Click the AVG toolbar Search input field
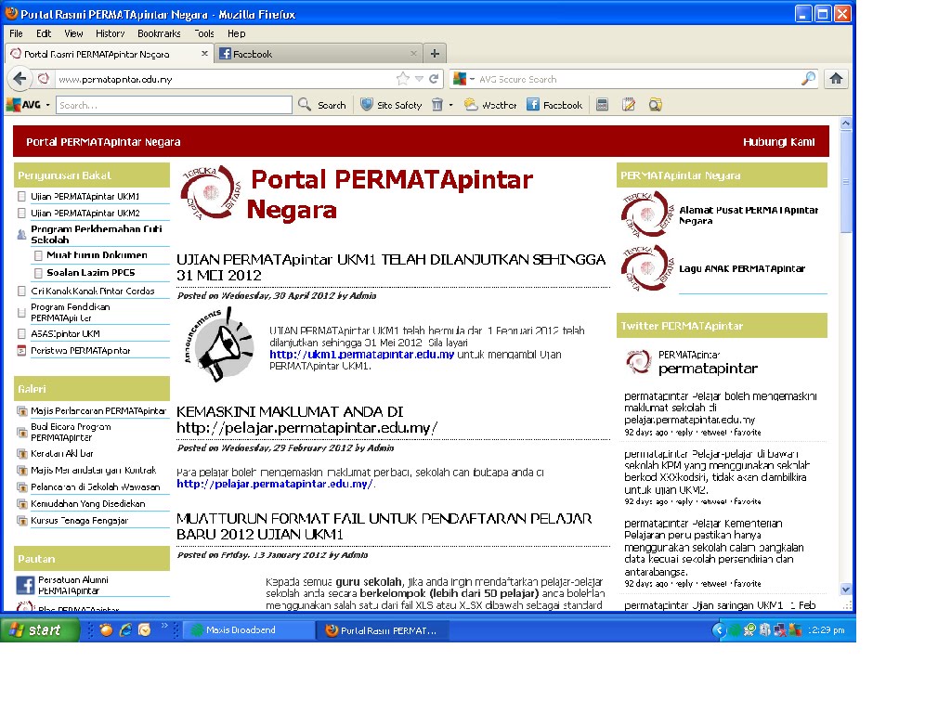This screenshot has width=951, height=713. click(x=174, y=105)
